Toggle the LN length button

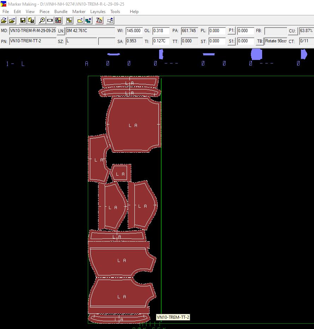click(61, 31)
